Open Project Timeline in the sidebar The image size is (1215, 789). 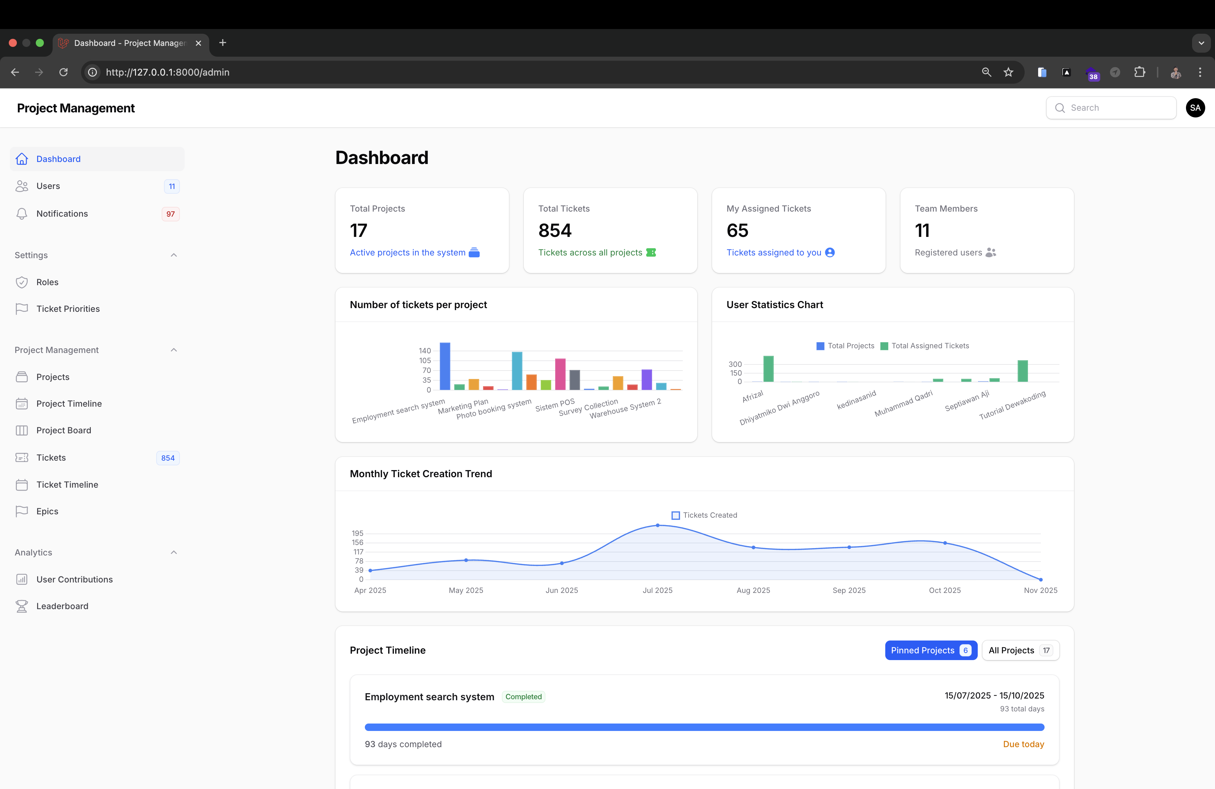[69, 404]
